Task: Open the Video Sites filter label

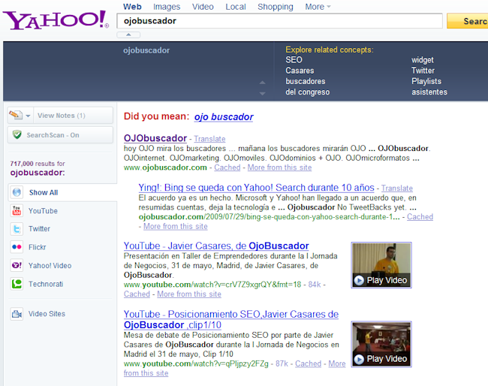Action: [47, 314]
